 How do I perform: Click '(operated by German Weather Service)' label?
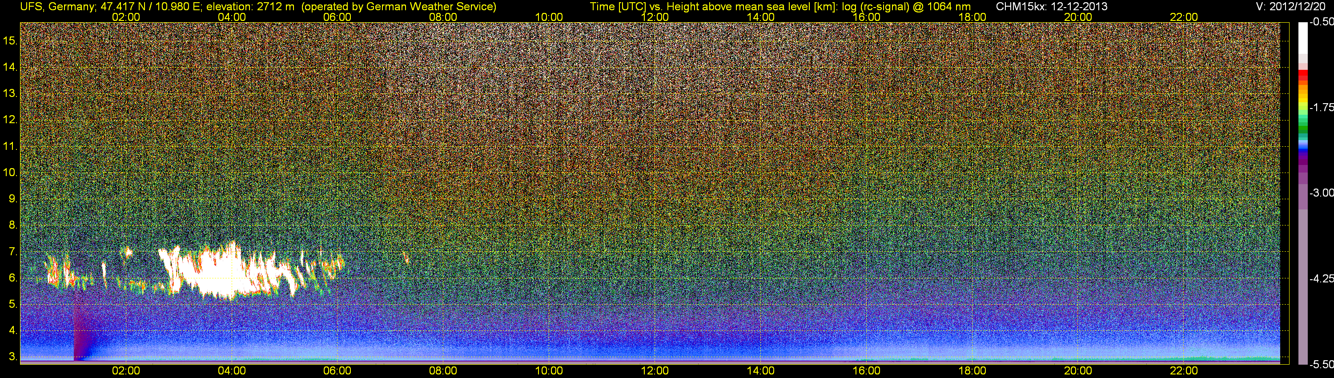[x=399, y=7]
